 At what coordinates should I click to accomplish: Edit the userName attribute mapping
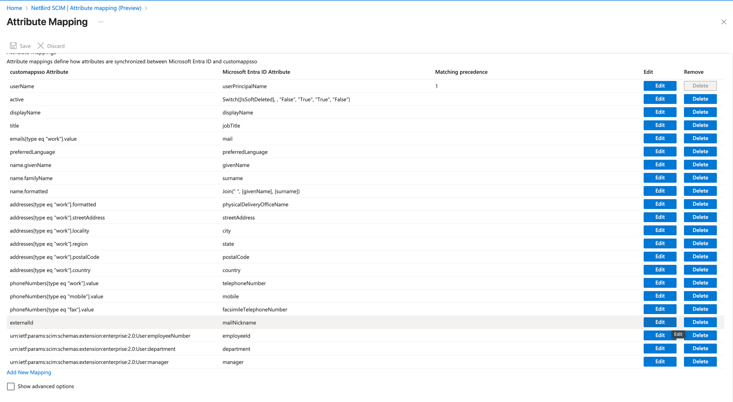(660, 85)
